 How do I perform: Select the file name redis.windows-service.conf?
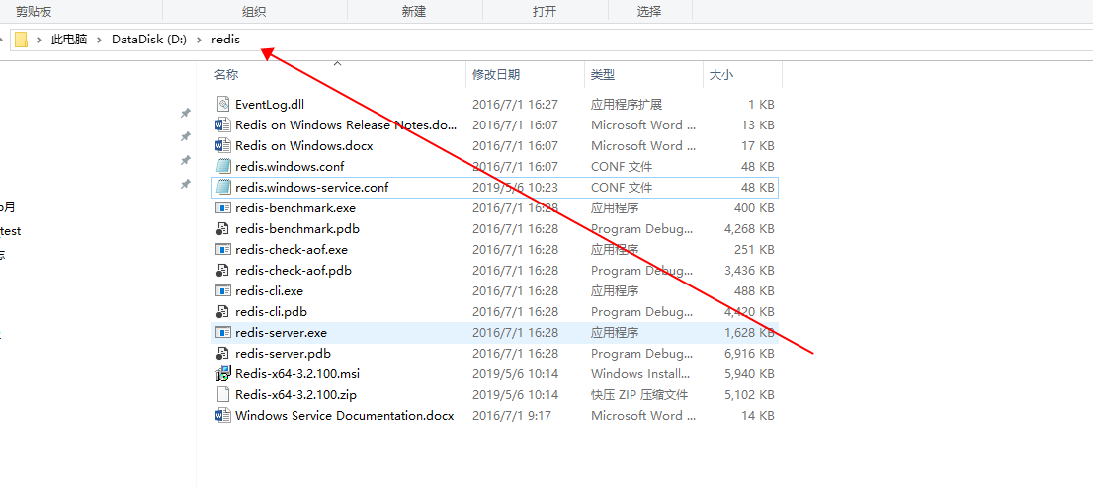pos(311,188)
